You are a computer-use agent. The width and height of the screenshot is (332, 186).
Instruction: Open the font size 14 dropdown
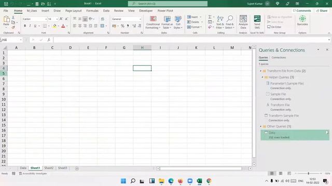coord(57,19)
